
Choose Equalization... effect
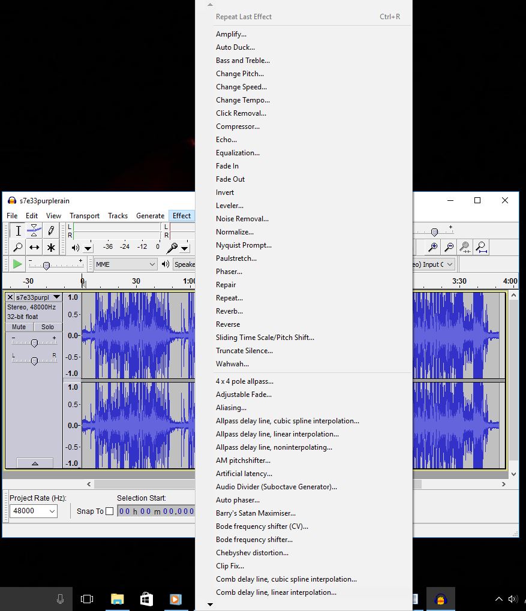tap(303, 153)
